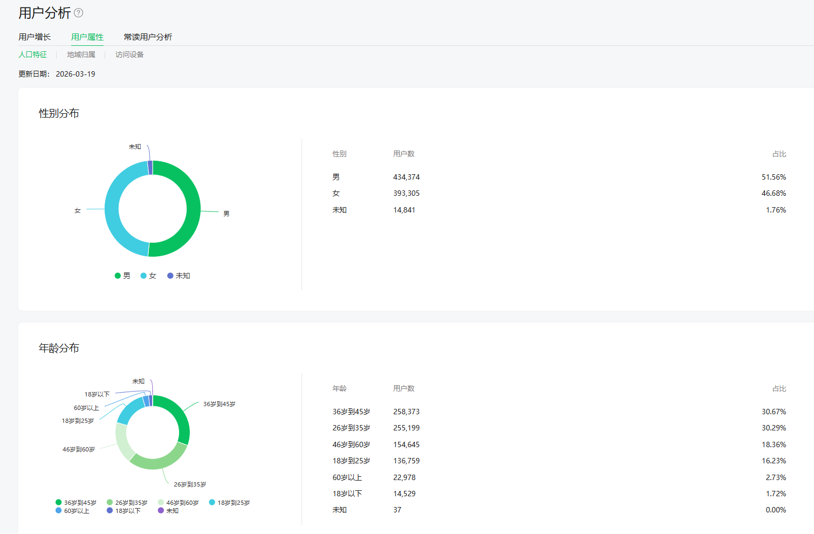The height and width of the screenshot is (534, 814).
Task: Toggle the 60岁以上 legend item
Action: coord(72,511)
